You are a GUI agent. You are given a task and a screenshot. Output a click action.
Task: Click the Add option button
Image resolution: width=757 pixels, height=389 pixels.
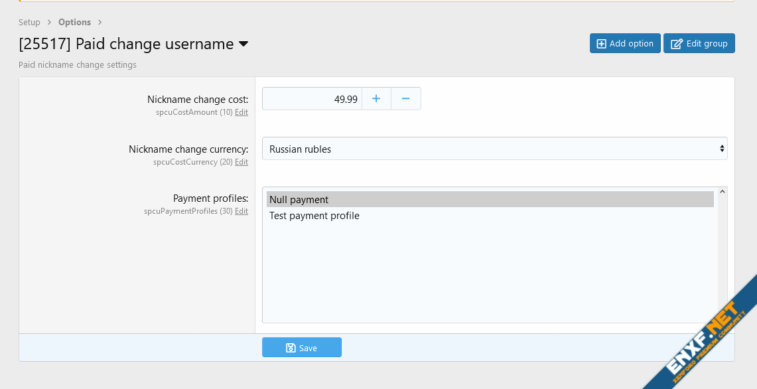coord(625,44)
